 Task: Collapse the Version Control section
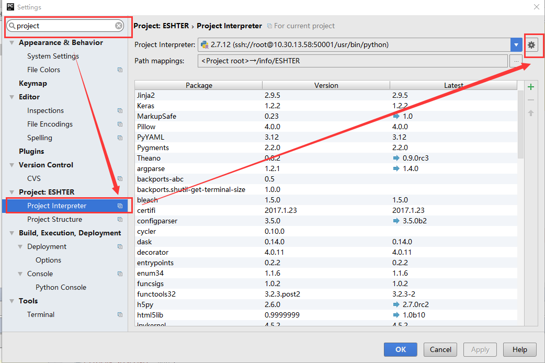[12, 165]
